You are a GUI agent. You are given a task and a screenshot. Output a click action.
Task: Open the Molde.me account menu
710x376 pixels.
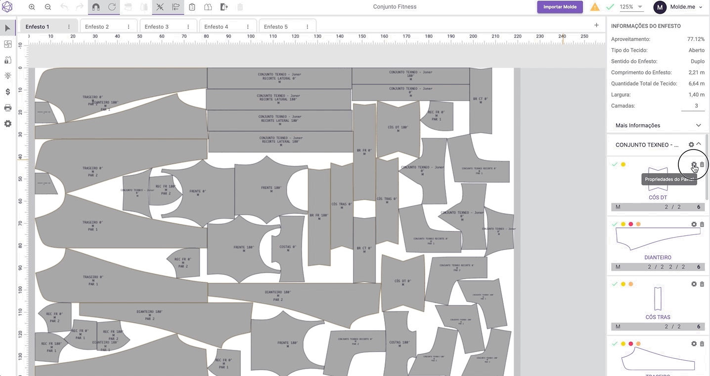pyautogui.click(x=679, y=7)
